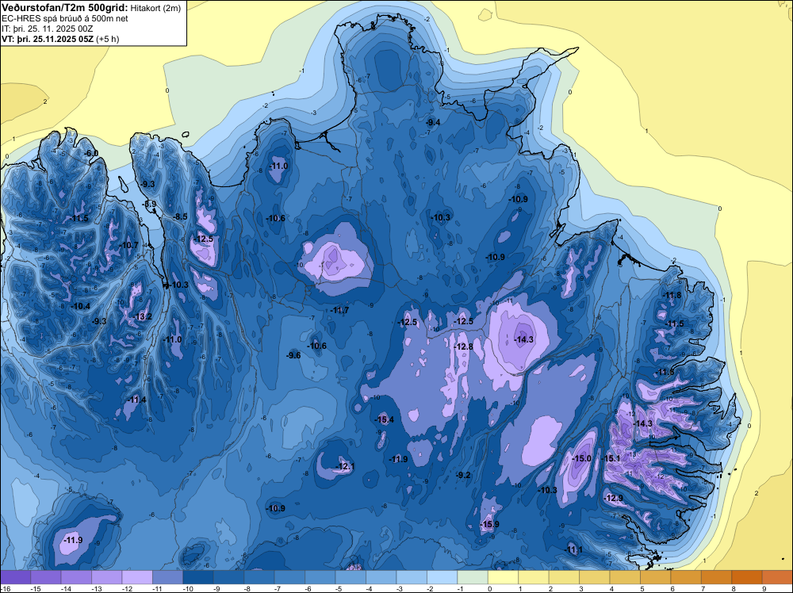Click the -12.8 temperature label
793x593 pixels.
click(x=463, y=346)
